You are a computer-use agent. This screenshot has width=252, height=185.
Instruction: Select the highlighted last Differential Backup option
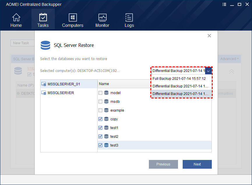[181, 94]
